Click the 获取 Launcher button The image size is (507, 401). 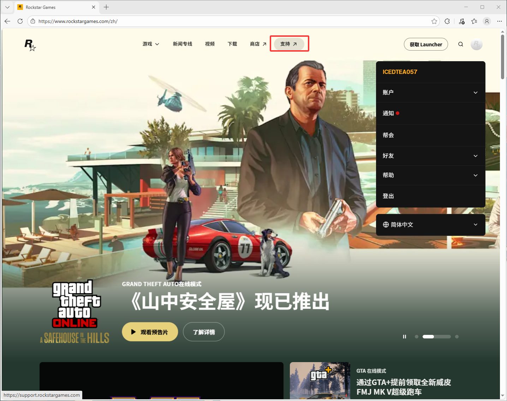pos(425,45)
